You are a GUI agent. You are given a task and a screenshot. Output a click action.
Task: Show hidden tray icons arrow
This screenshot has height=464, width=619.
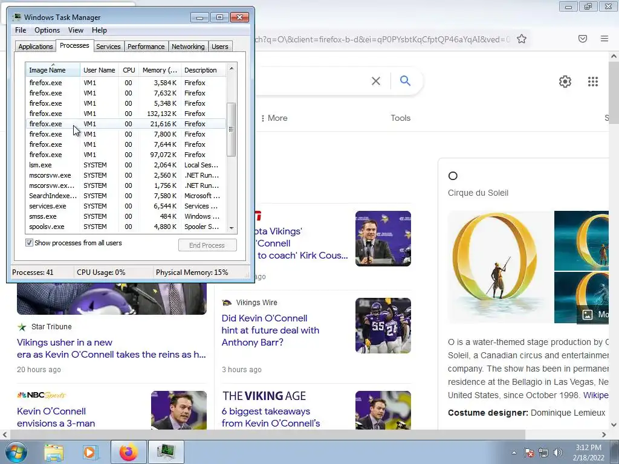514,453
